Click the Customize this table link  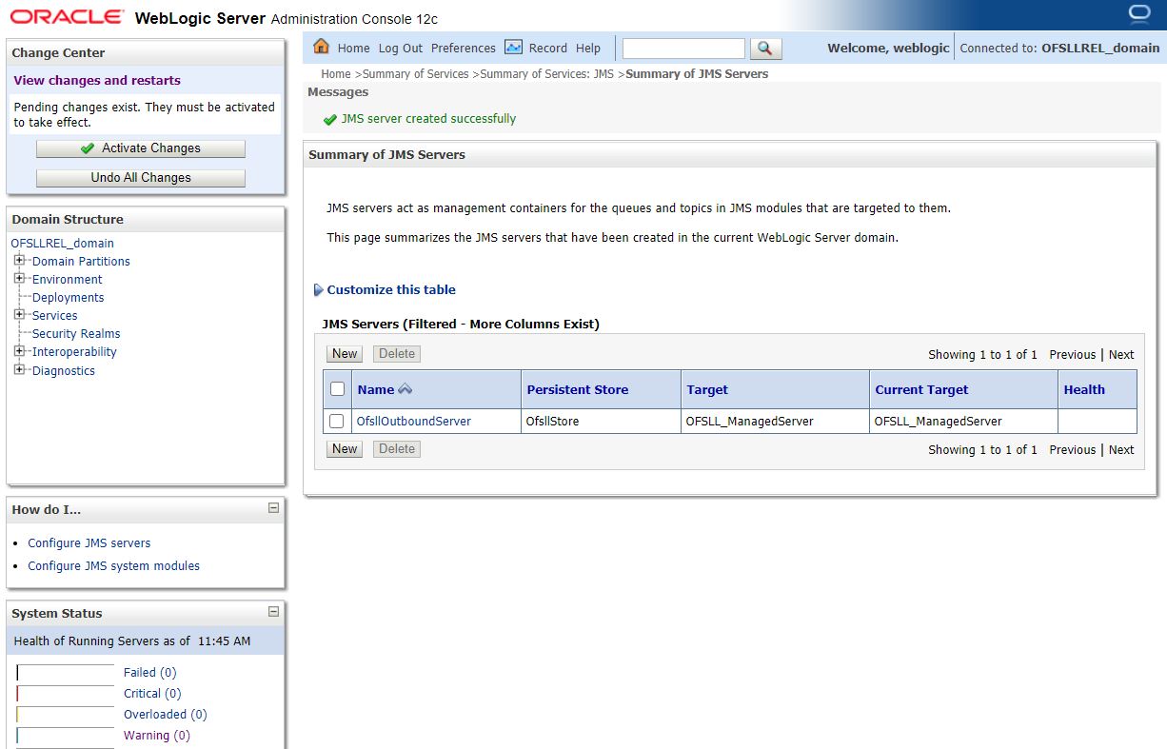pyautogui.click(x=391, y=290)
